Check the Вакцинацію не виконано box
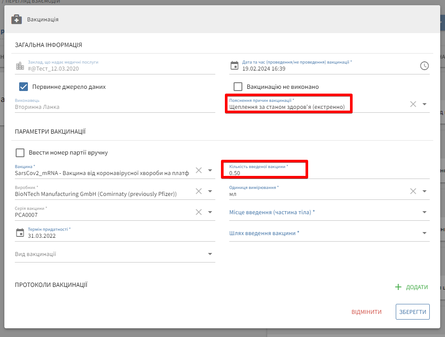 [x=238, y=87]
